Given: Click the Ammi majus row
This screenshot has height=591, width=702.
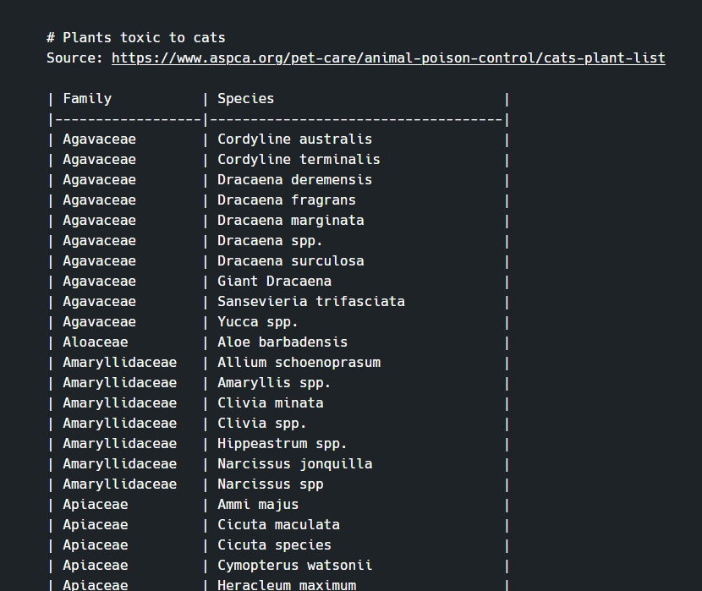Looking at the screenshot, I should 258,504.
